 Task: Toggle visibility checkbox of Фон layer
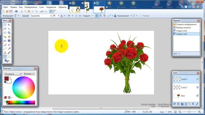pos(197,96)
